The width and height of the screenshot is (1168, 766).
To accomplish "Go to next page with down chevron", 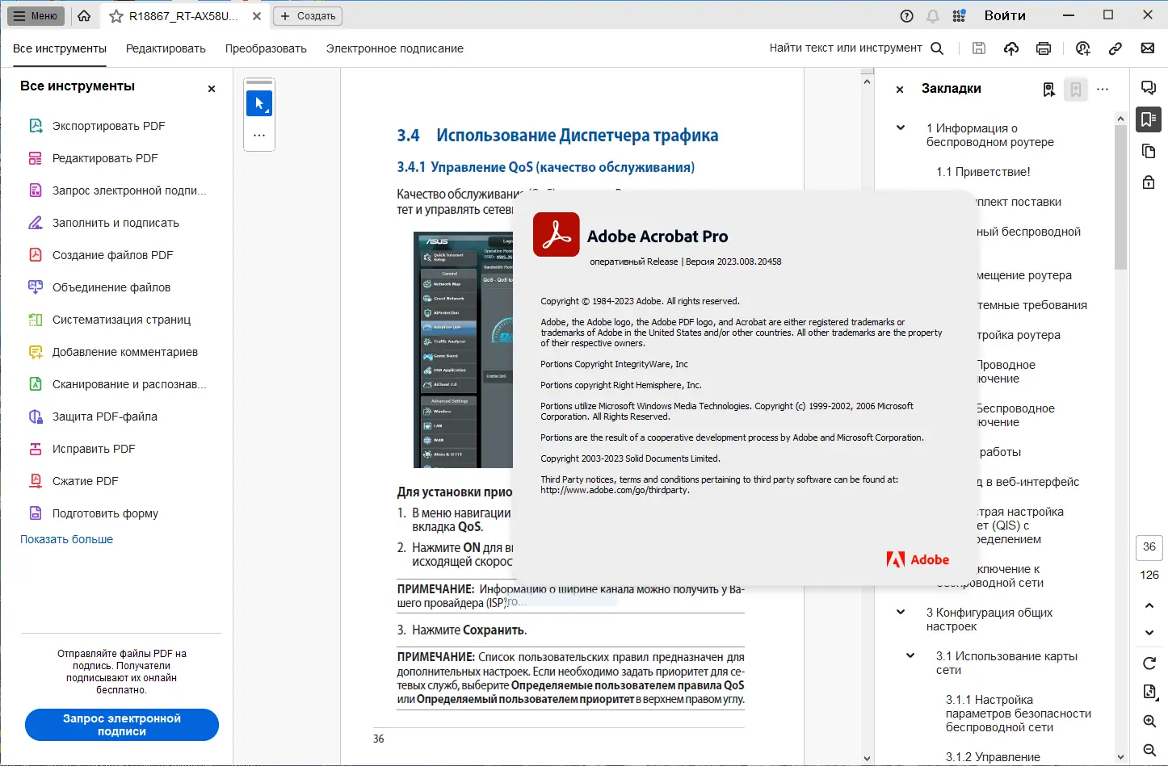I will pos(1149,633).
